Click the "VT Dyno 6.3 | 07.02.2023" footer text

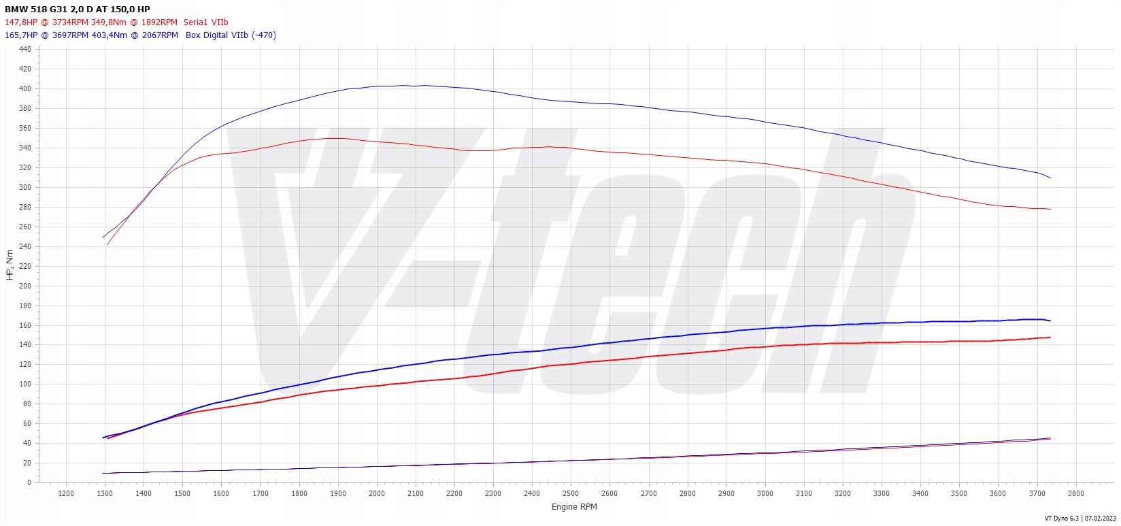point(1081,519)
